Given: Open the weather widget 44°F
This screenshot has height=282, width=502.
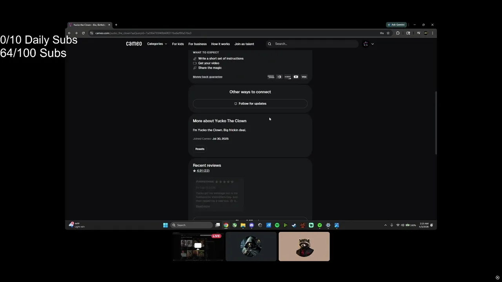Looking at the screenshot, I should (77, 225).
